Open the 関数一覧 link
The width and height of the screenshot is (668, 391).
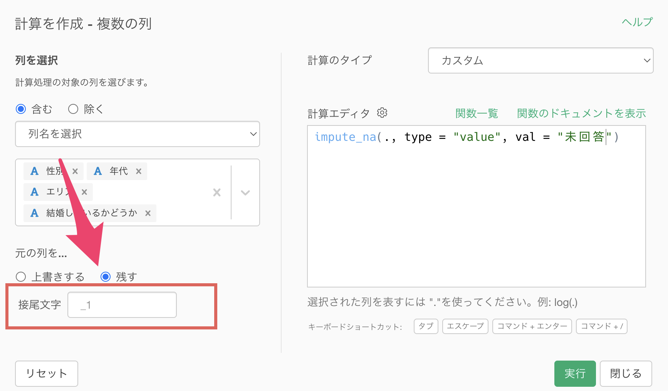click(477, 114)
